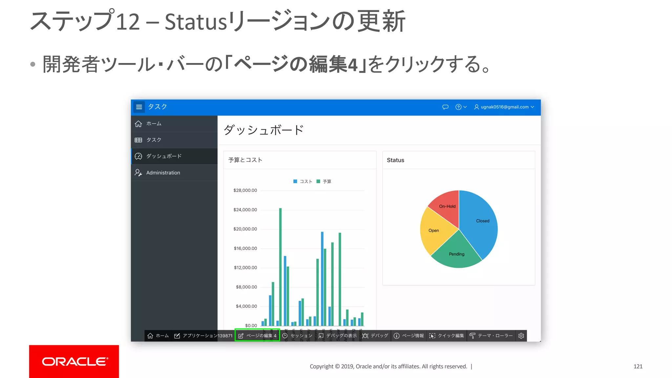Click セッション in developer toolbar
Image resolution: width=672 pixels, height=378 pixels.
pos(297,336)
